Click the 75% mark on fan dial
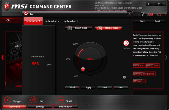169x110 pixels. [x=68, y=59]
